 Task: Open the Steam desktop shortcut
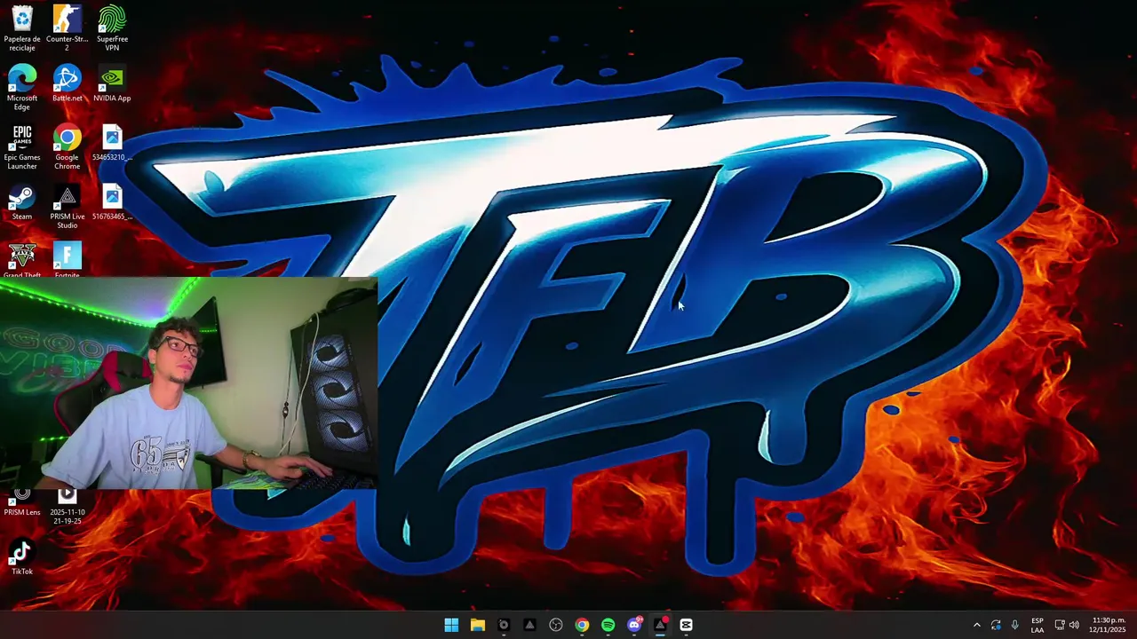point(22,202)
